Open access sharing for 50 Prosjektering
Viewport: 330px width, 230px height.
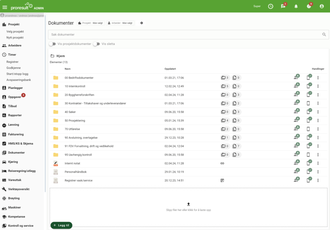tap(296, 120)
